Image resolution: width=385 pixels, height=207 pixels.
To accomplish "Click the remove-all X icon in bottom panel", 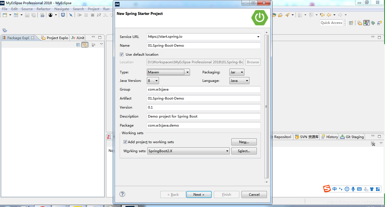I will 373,144.
